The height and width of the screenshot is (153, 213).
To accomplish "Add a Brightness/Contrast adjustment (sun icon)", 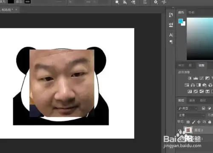I will (190, 78).
